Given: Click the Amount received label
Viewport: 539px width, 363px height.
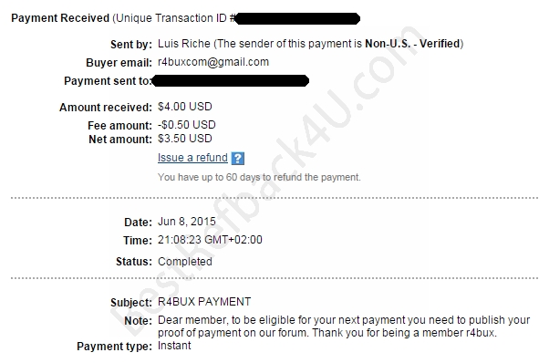Looking at the screenshot, I should (x=106, y=108).
